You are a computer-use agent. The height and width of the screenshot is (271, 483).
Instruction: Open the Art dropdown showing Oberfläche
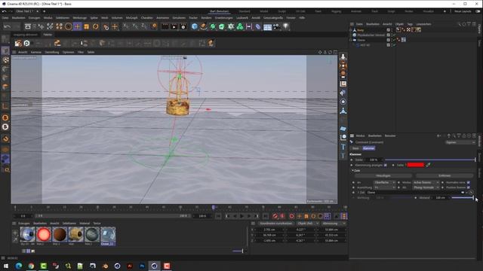385,182
